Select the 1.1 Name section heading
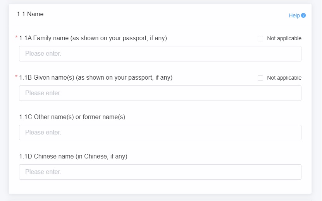Screen dimensions: 322x201 click(30, 14)
